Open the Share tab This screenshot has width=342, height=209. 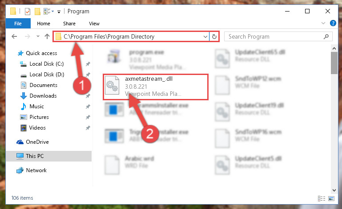coord(69,24)
